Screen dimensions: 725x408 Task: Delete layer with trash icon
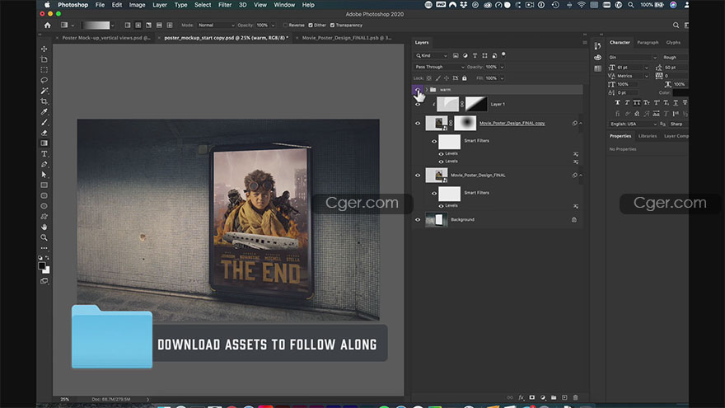coord(576,397)
